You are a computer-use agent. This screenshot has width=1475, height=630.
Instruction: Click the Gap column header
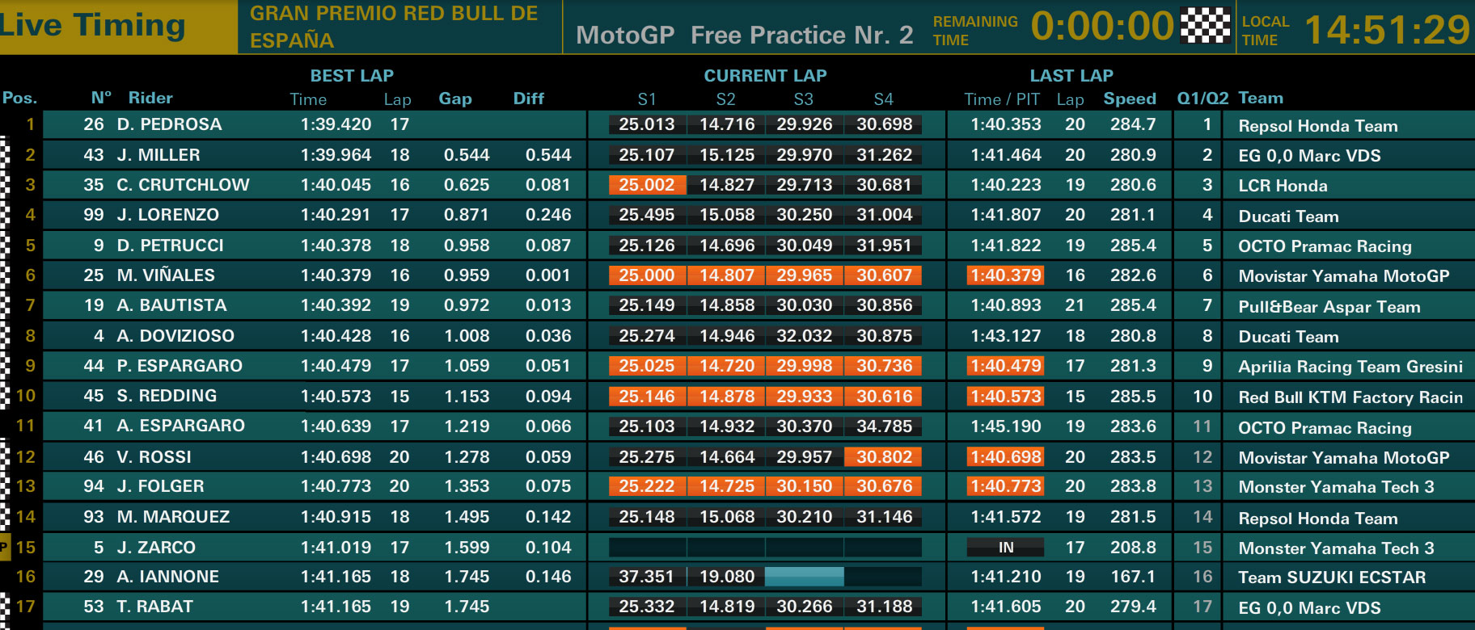coord(455,99)
